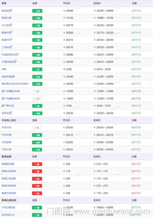
Task: Click the 0 change badge for 国产金属硅553#
Action: tap(37, 91)
